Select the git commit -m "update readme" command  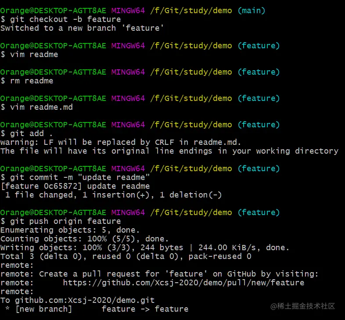(75, 177)
